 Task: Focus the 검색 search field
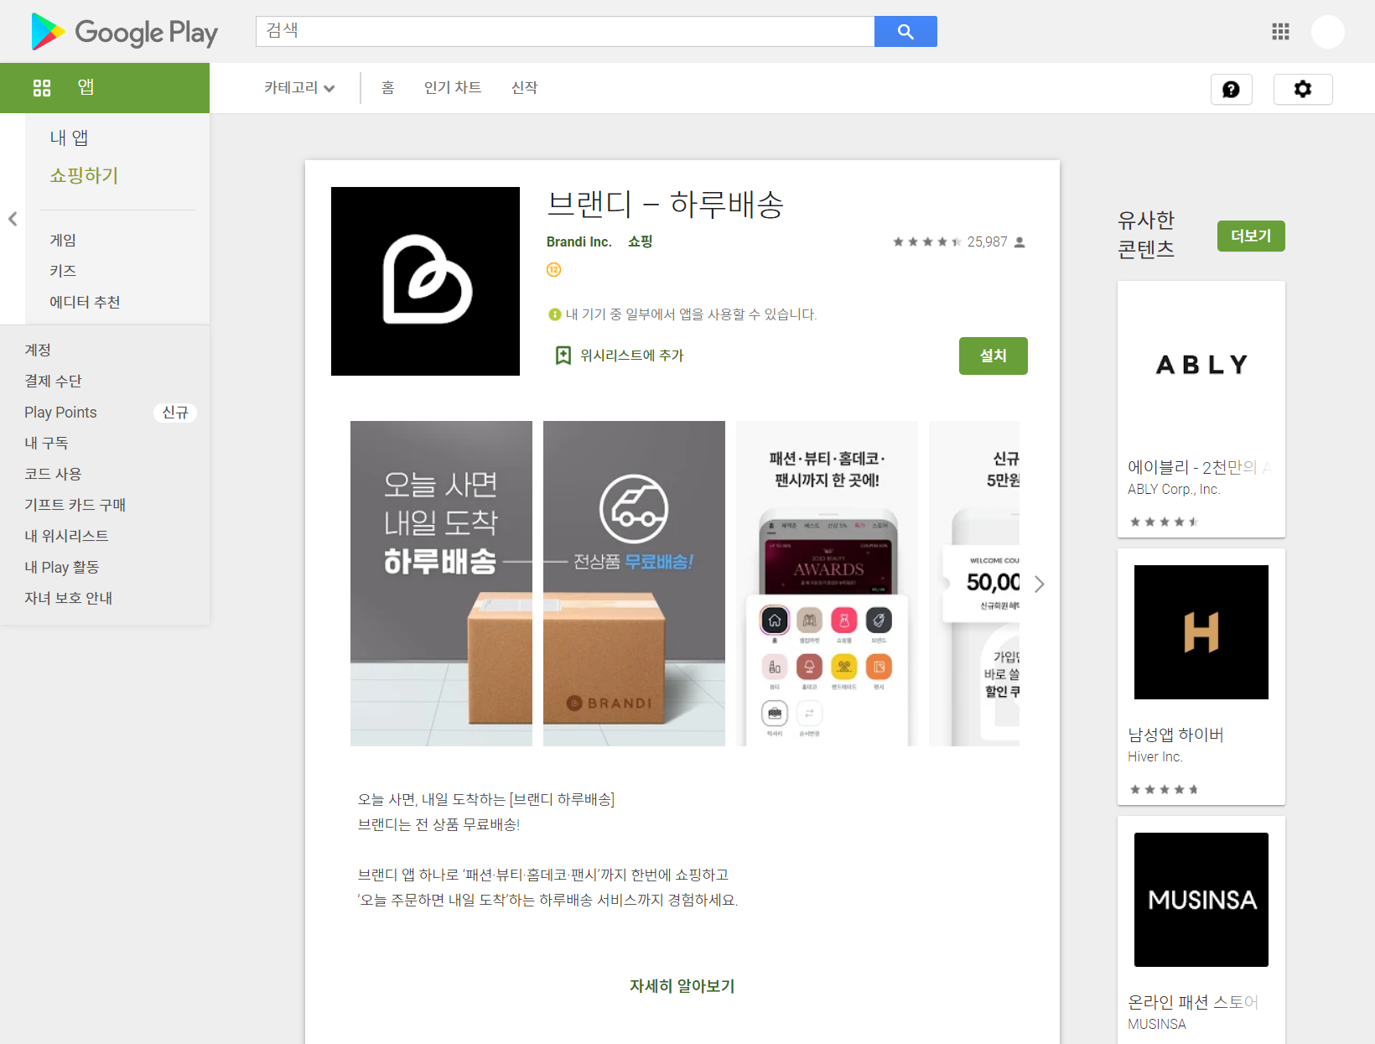[565, 31]
